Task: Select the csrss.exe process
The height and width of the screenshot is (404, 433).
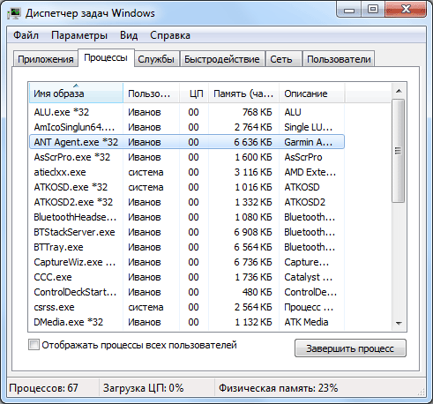Action: (x=187, y=307)
